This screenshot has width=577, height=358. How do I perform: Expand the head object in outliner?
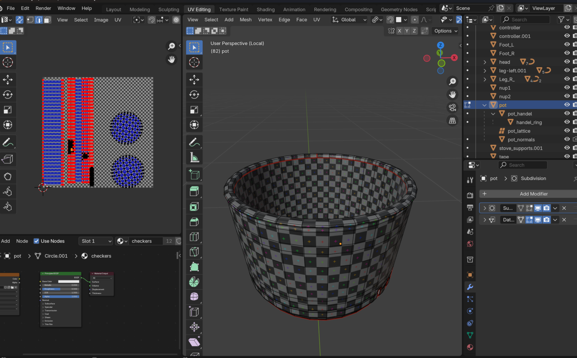click(x=485, y=62)
